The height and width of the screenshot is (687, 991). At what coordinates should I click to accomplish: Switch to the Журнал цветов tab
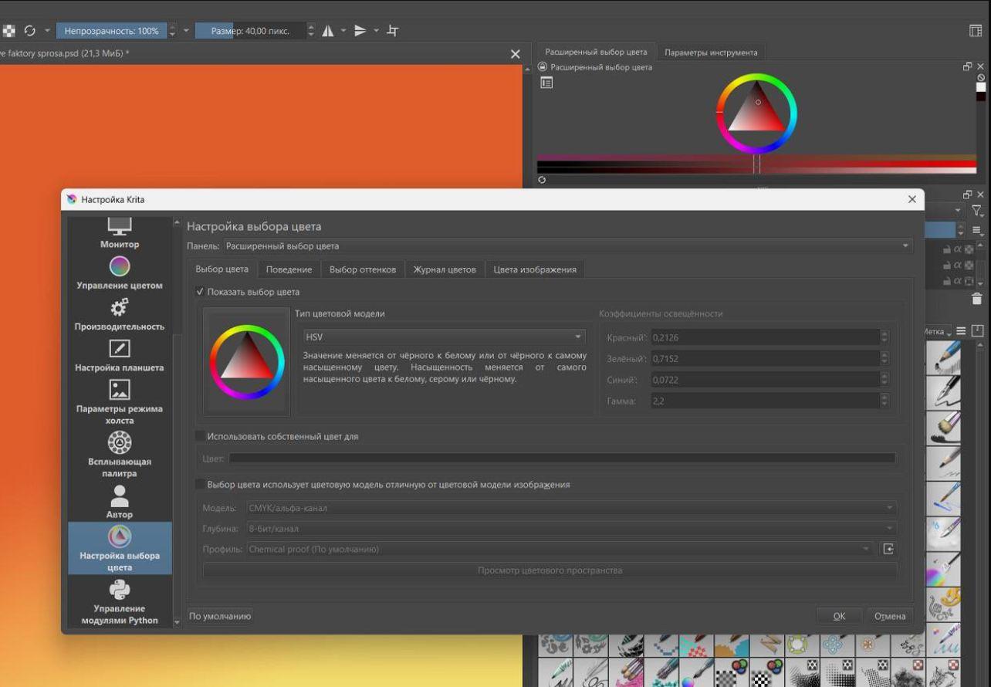[445, 269]
